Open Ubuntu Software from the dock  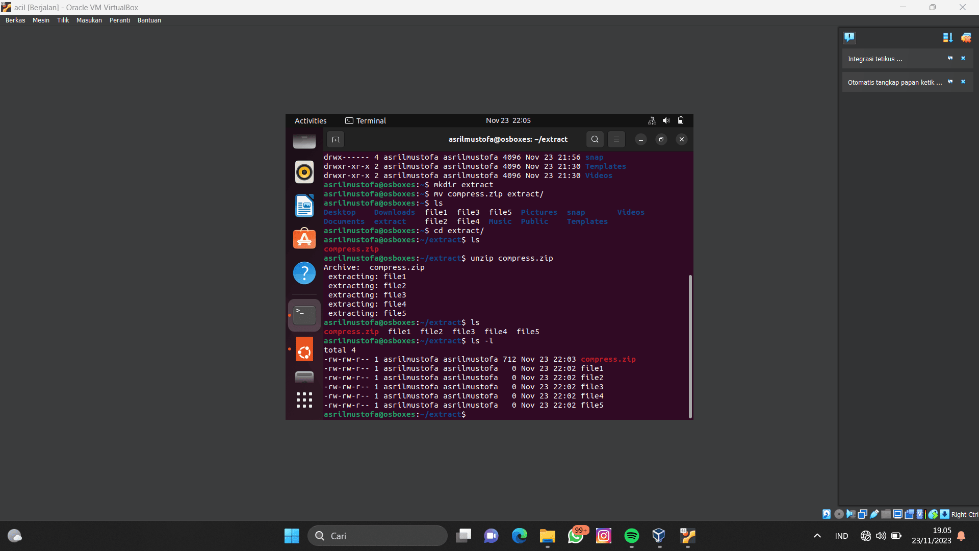pos(304,239)
